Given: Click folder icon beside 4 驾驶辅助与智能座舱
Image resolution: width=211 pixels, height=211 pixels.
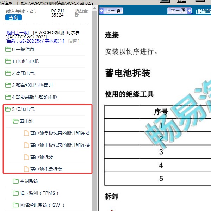Looking at the screenshot, I should pyautogui.click(x=8, y=97).
